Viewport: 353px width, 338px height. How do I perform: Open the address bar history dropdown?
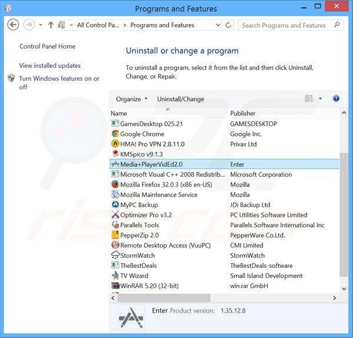click(218, 25)
